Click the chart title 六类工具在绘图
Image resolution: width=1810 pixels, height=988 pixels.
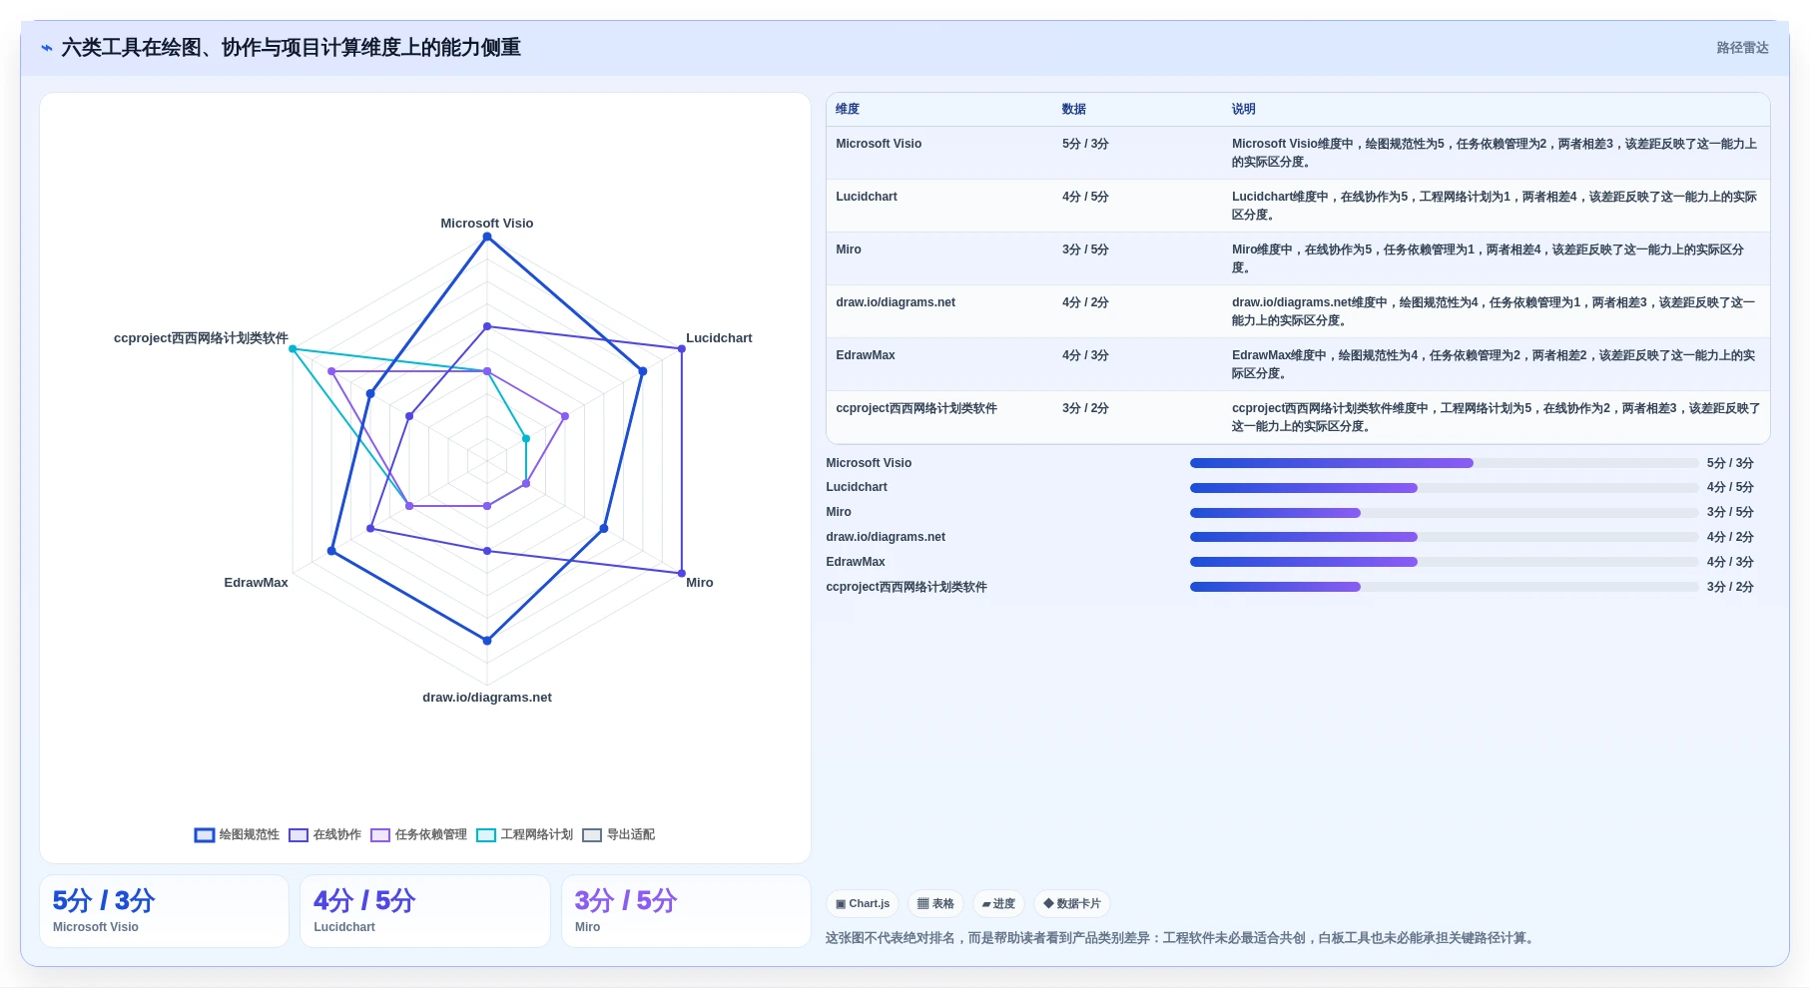point(292,48)
